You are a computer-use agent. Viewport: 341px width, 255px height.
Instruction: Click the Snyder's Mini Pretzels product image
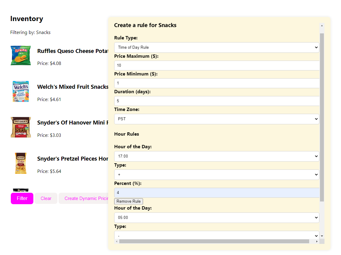(21, 127)
